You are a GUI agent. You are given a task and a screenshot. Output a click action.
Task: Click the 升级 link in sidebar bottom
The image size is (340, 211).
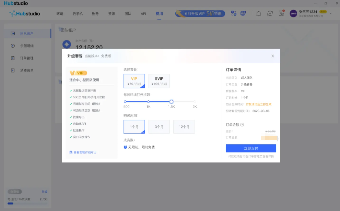coord(45,192)
